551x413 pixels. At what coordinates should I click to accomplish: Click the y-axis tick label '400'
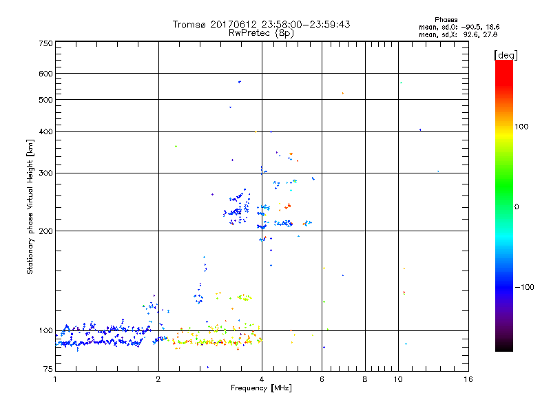click(x=45, y=132)
